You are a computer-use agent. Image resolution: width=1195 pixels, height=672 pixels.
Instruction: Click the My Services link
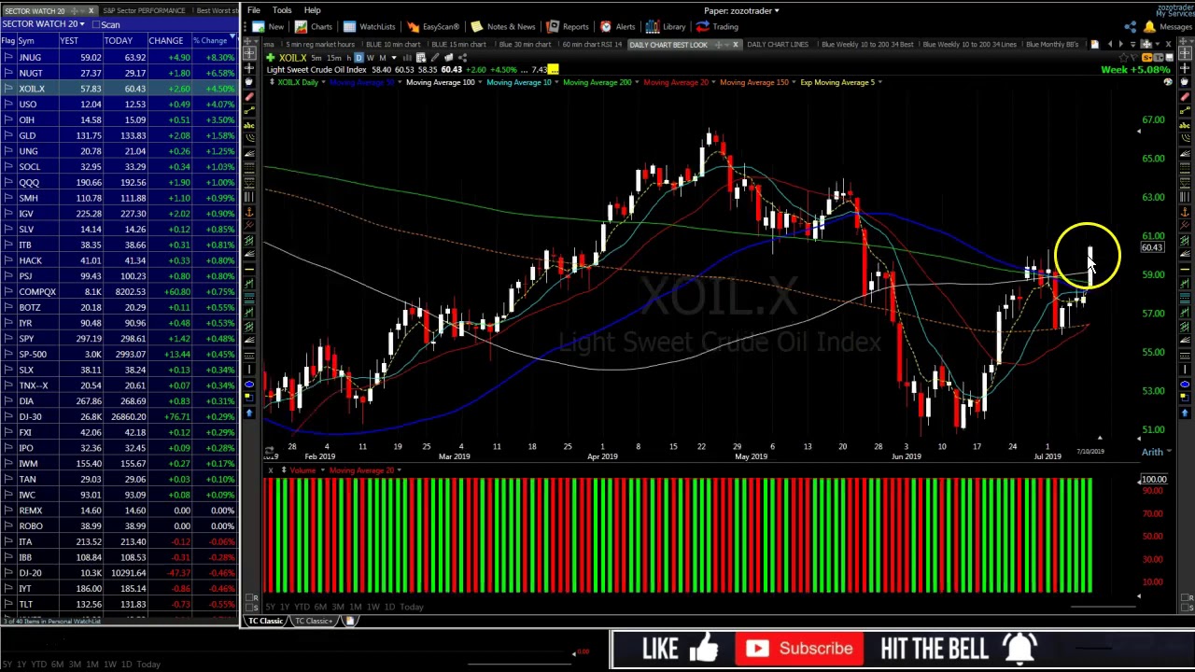(1175, 14)
